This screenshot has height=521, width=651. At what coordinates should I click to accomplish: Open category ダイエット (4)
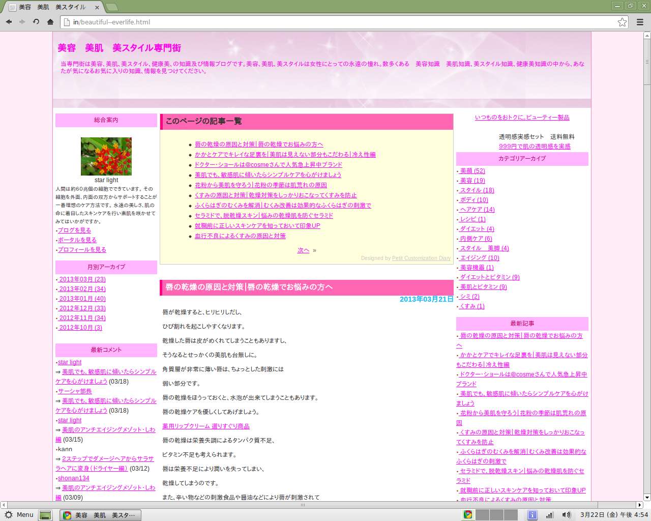tap(477, 229)
